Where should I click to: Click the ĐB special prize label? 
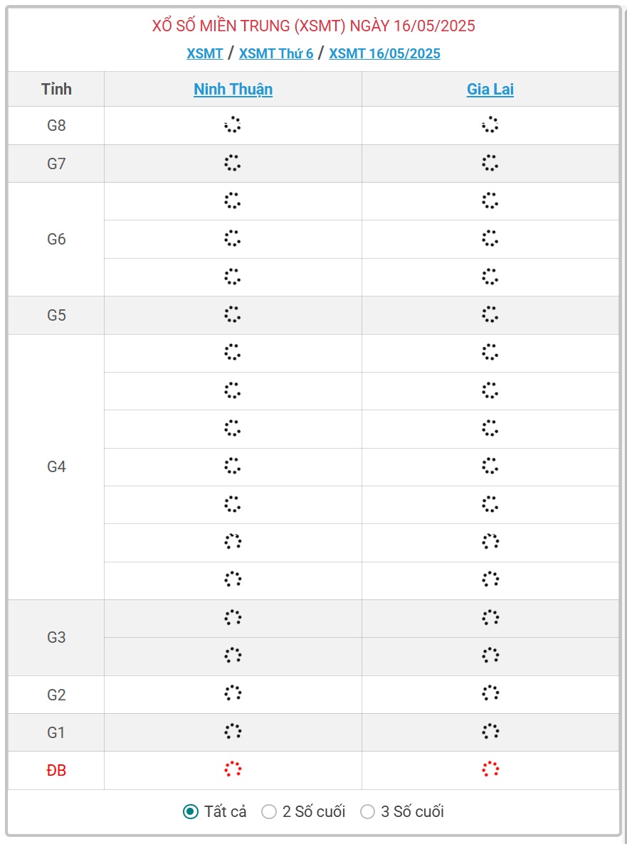pos(56,770)
